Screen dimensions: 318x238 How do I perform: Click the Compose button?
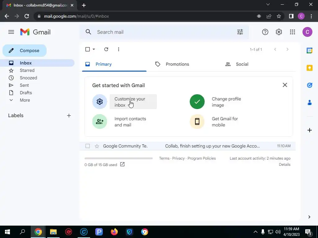click(25, 51)
